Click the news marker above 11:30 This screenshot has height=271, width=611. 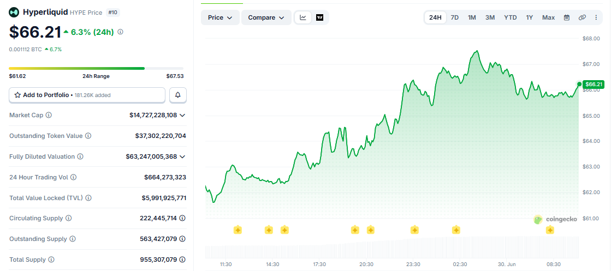coord(238,230)
